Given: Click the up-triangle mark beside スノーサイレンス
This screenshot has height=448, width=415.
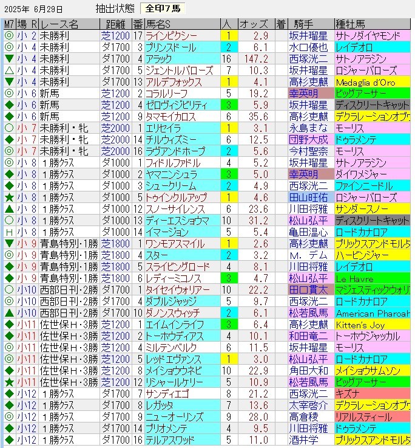Looking at the screenshot, I should click(10, 209).
